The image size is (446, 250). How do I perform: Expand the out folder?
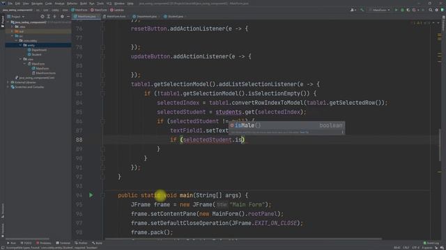tap(13, 31)
